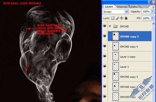The height and width of the screenshot is (102, 156).
Task: Minimize the Layers palette window
Action: [149, 2]
